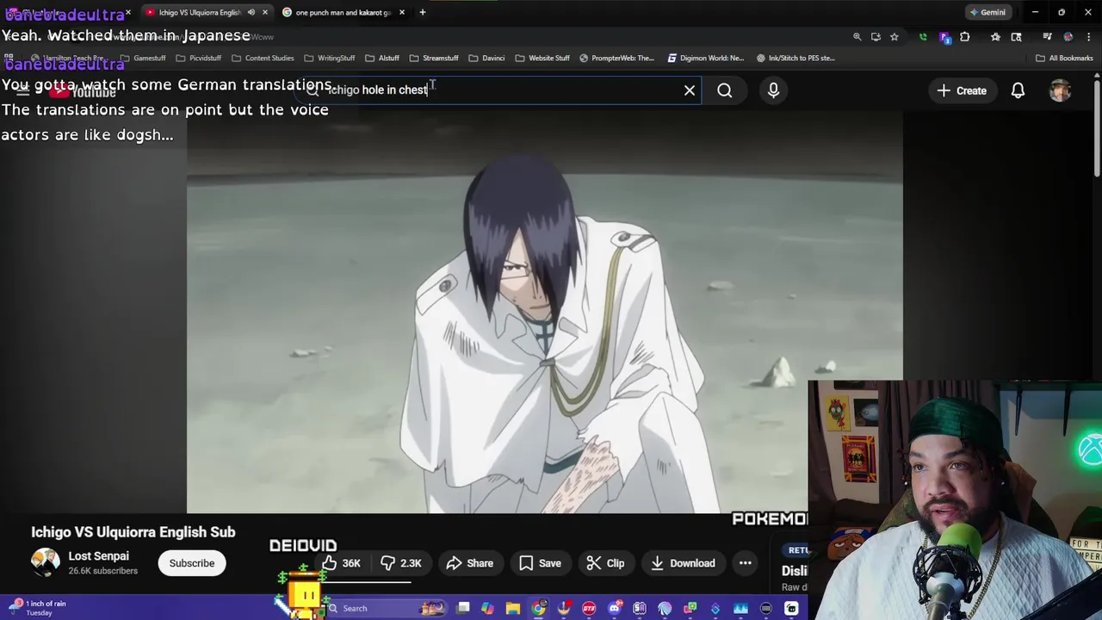The height and width of the screenshot is (620, 1102).
Task: Download the video
Action: click(684, 563)
